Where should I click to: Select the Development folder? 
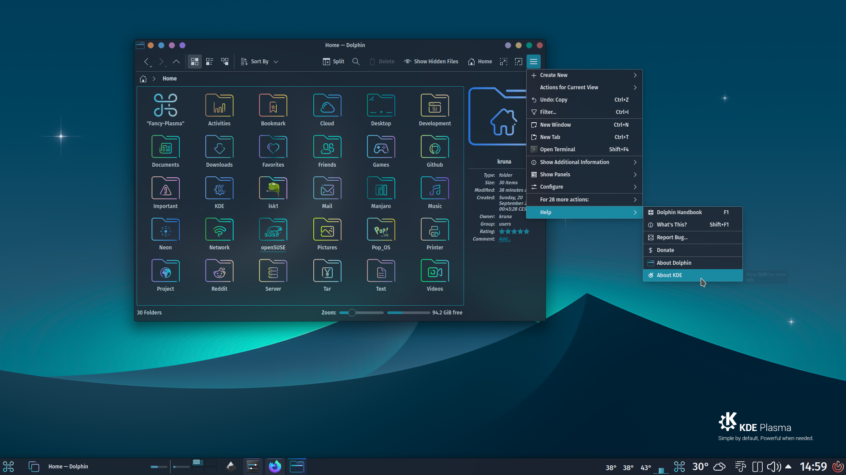[x=435, y=110]
